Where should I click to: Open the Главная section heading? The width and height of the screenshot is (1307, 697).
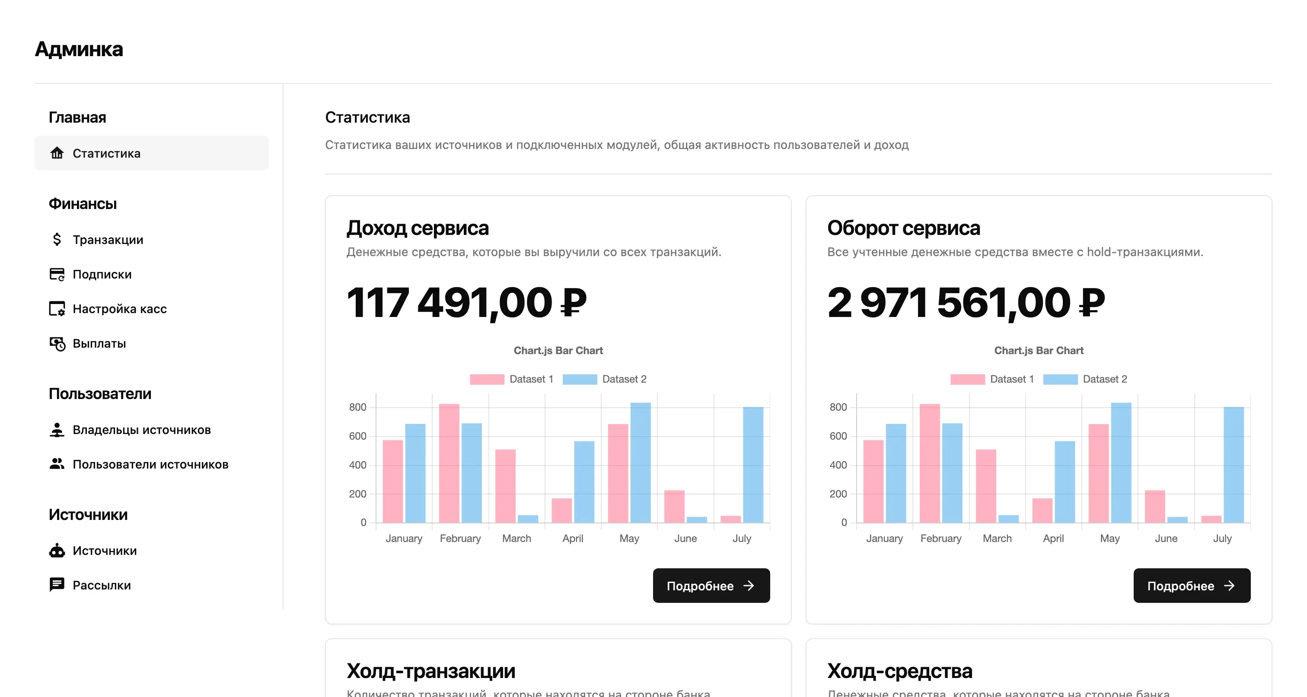pyautogui.click(x=77, y=117)
